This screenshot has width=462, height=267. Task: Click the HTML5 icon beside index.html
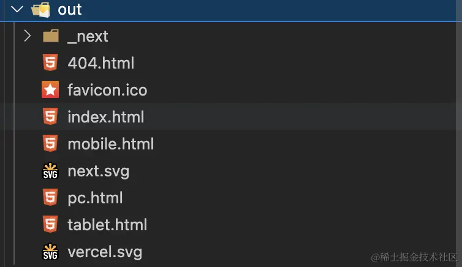point(50,117)
